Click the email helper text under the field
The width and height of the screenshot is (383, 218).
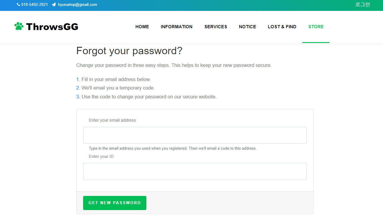[173, 148]
